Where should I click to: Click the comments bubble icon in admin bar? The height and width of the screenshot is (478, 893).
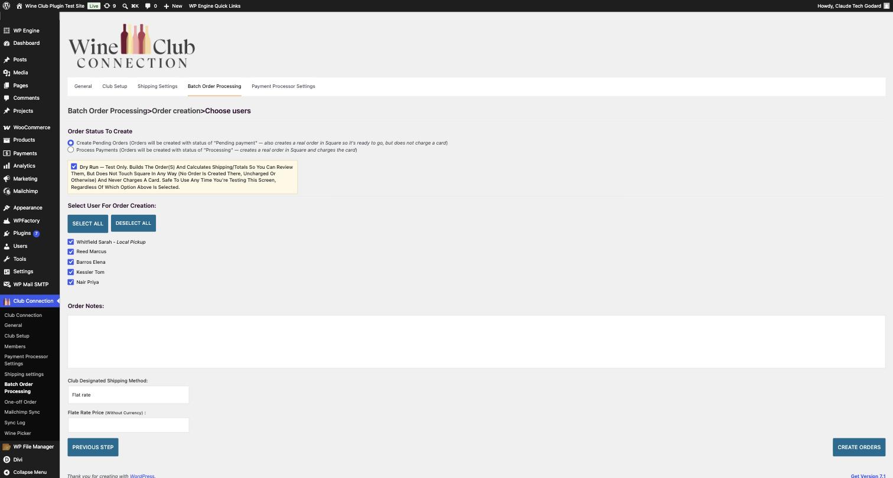[148, 6]
